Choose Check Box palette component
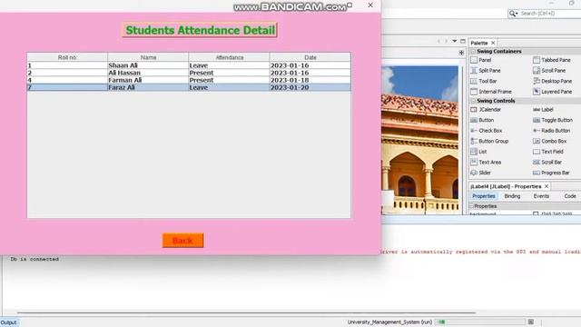 click(x=487, y=131)
